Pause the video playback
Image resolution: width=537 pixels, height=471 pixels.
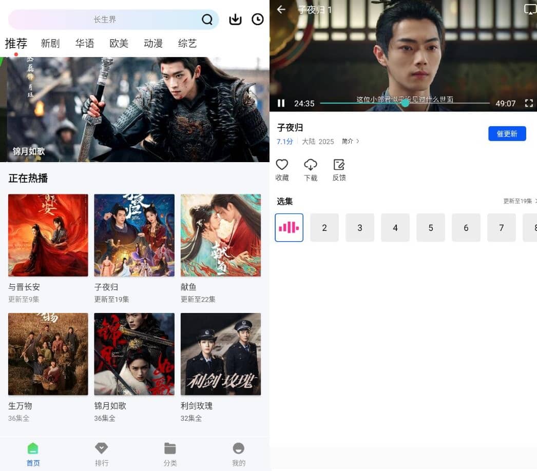click(281, 103)
